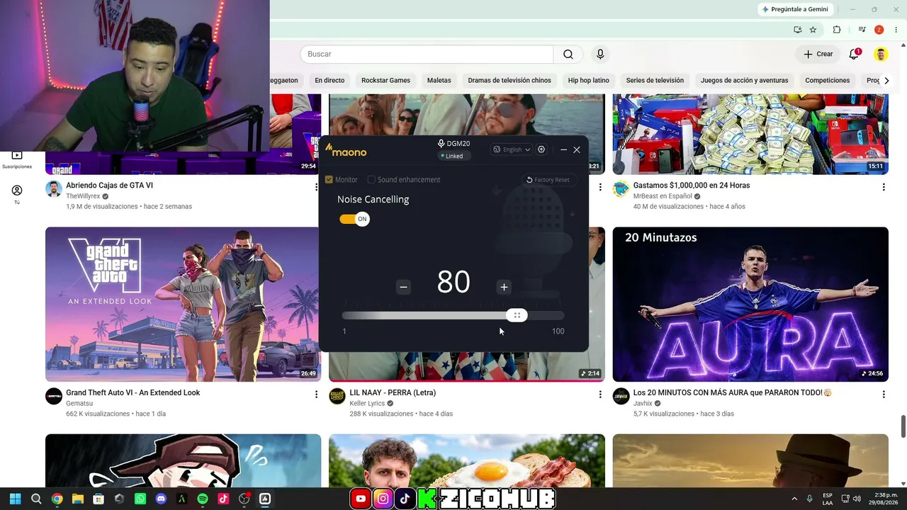The image size is (907, 510).
Task: Uncheck the Monitor checkbox in maono
Action: click(329, 180)
